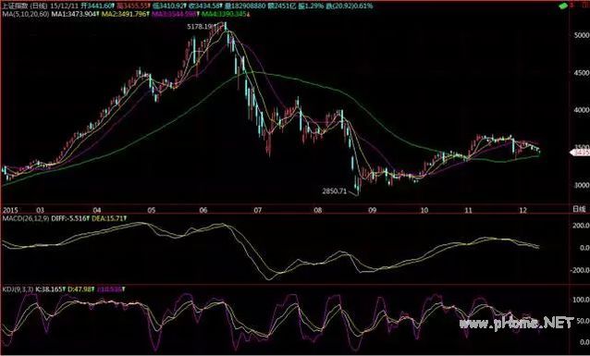
Task: Click the DIFF:-5.516 value readout
Action: pyautogui.click(x=70, y=218)
